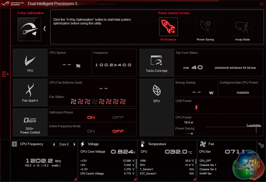Click the CPU_OPT fan row
The width and height of the screenshot is (266, 182).
click(x=227, y=161)
